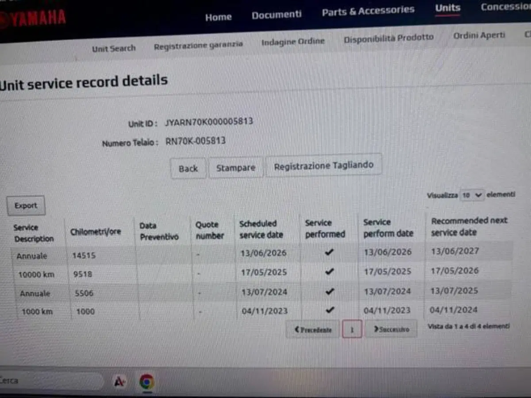Select the Units menu item
Image resolution: width=531 pixels, height=398 pixels.
tap(448, 8)
